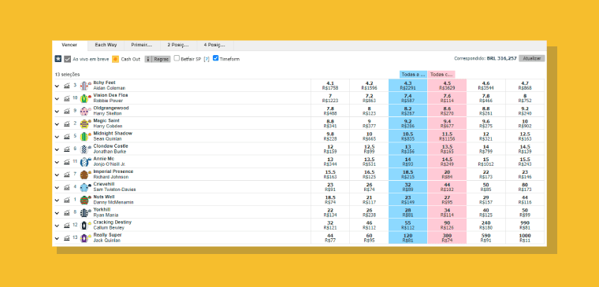The image size is (599, 287).
Task: Click the Cash Out orange icon
Action: pos(115,59)
